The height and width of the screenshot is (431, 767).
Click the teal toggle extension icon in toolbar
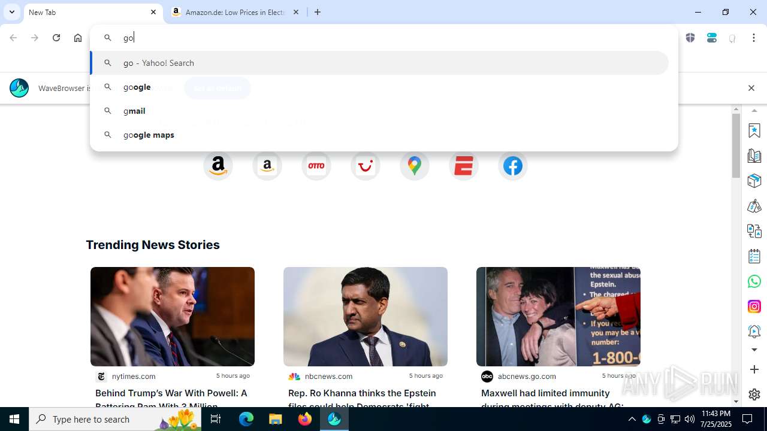point(712,38)
